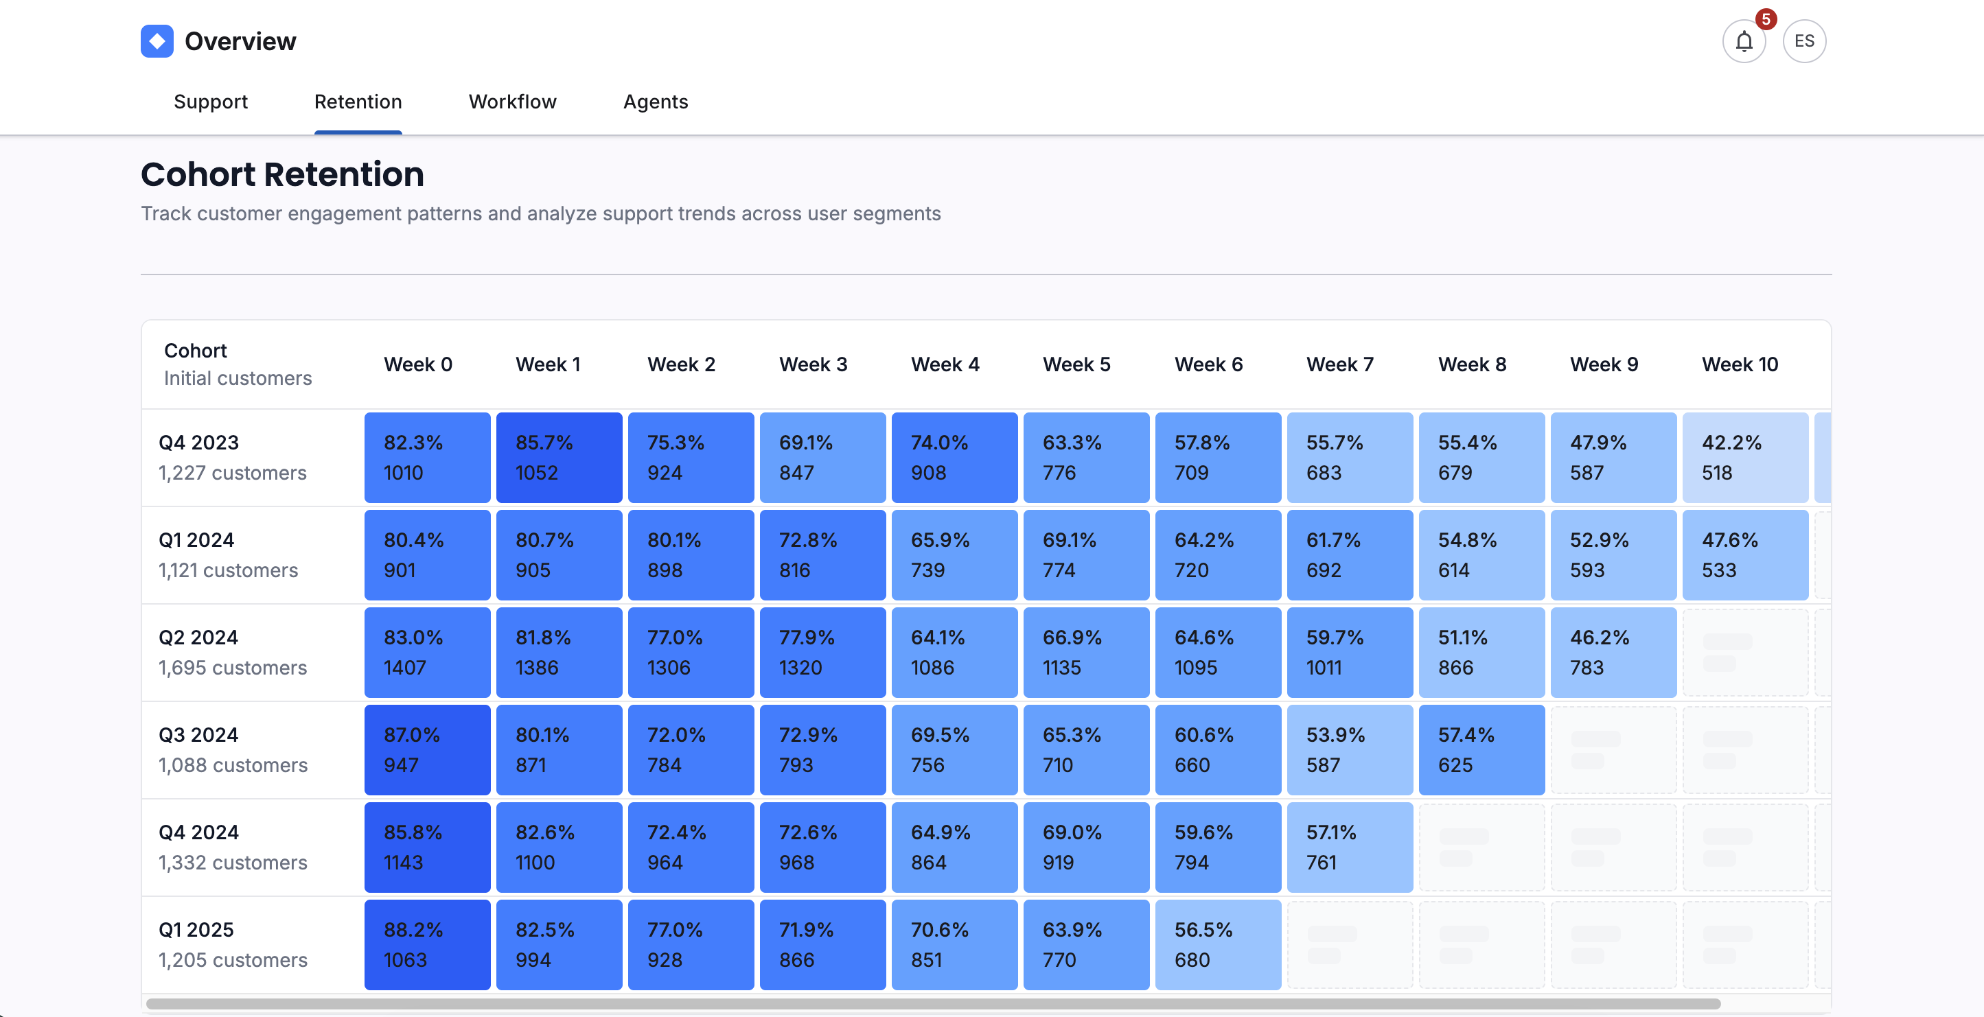Click the Cohort Retention page title
1984x1017 pixels.
(282, 174)
